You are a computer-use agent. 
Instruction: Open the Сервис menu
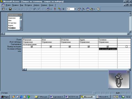[44, 5]
